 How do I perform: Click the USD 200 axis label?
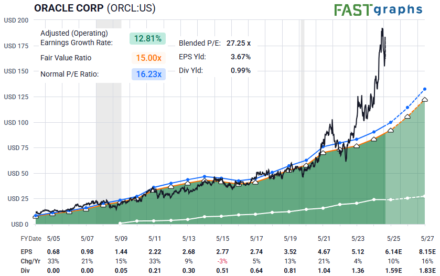(16, 20)
